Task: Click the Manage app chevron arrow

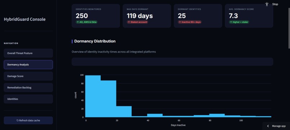Action: pos(268,126)
